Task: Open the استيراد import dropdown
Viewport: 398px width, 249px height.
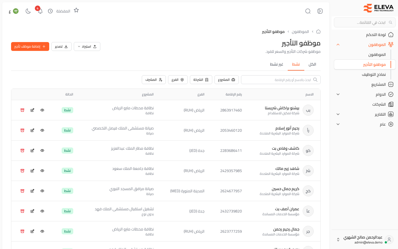Action: coord(87,46)
